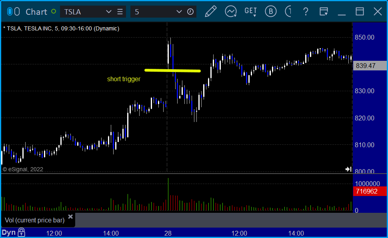Toggle the Dyn scaling lock icon
The image size is (388, 238).
(22, 232)
